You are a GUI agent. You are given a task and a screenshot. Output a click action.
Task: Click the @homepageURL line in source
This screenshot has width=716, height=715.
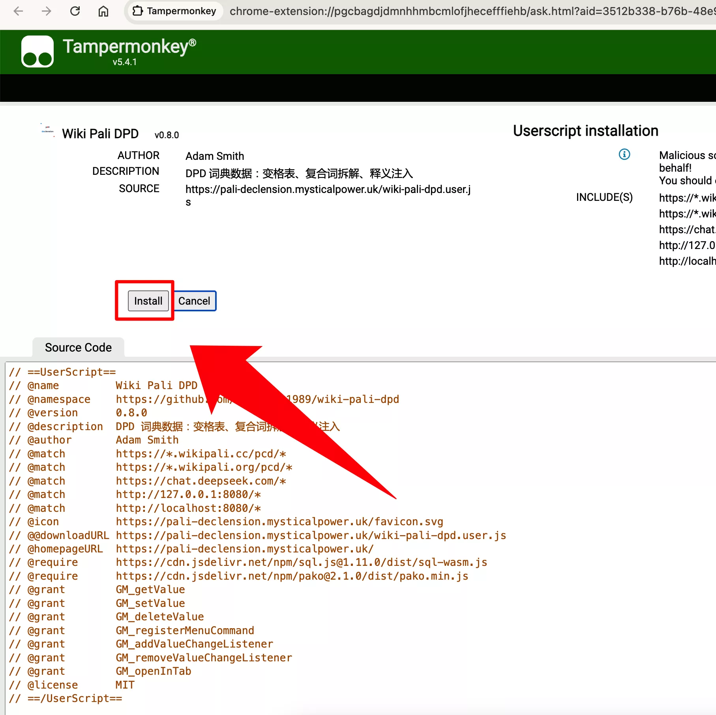click(x=191, y=549)
